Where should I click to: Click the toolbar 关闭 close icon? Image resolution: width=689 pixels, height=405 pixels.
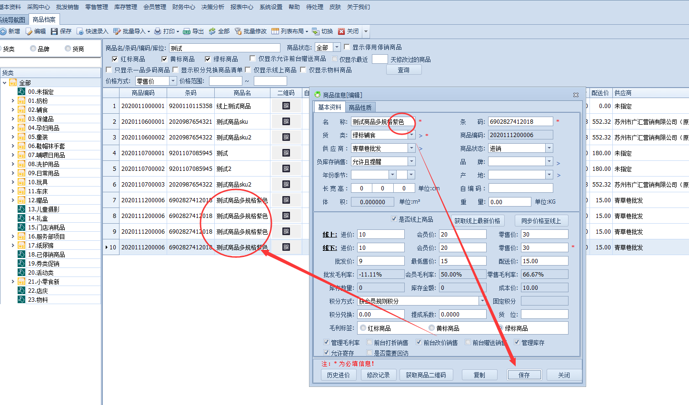(341, 31)
